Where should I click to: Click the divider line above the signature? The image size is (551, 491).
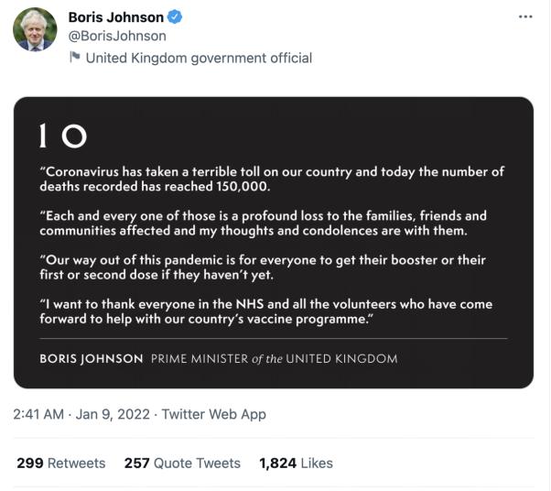click(x=273, y=339)
